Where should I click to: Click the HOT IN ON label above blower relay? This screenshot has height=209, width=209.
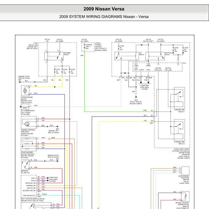[47, 40]
